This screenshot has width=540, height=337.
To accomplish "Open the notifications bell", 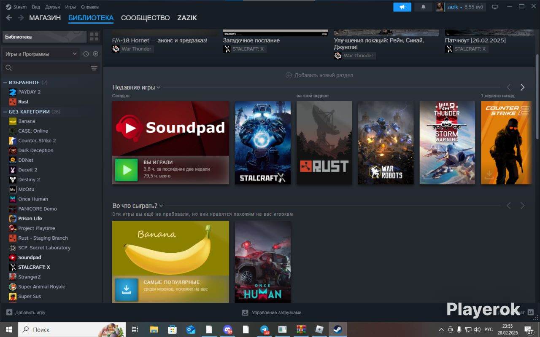I will (423, 7).
